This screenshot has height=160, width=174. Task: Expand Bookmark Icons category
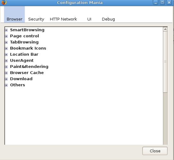pyautogui.click(x=6, y=48)
